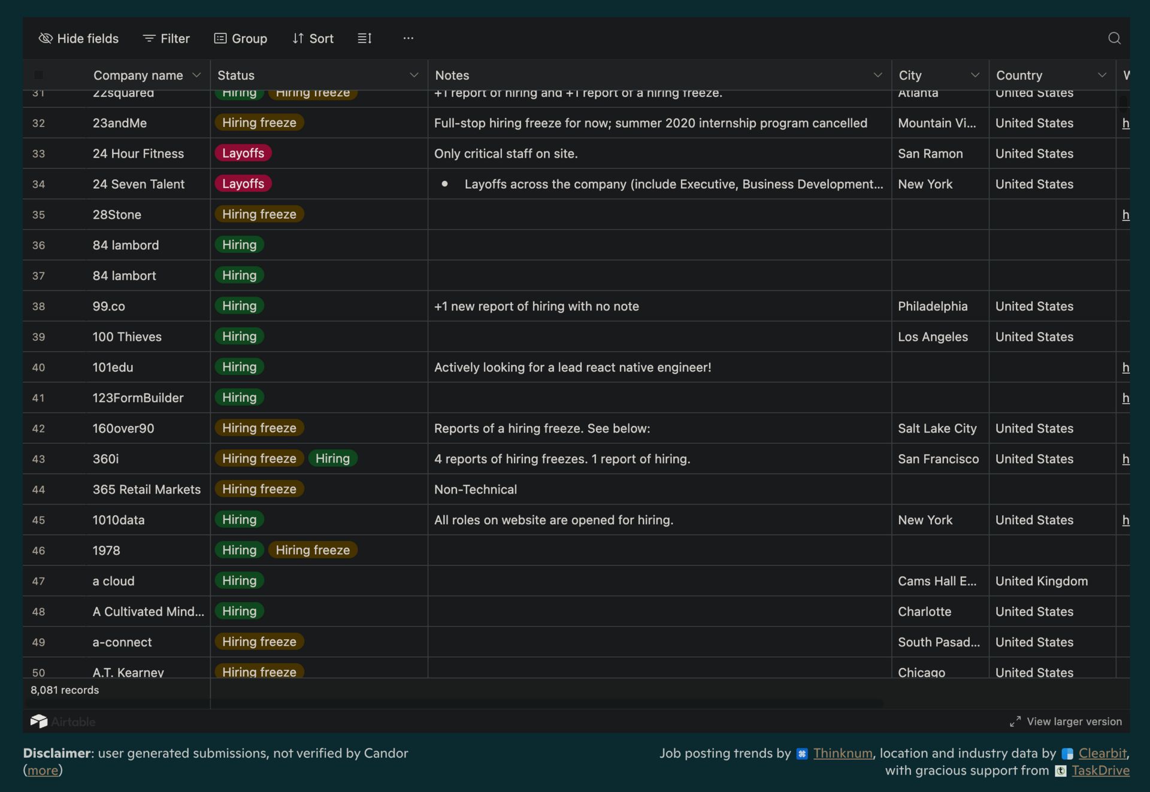The width and height of the screenshot is (1150, 792).
Task: Select the a-connect company cell
Action: click(147, 642)
